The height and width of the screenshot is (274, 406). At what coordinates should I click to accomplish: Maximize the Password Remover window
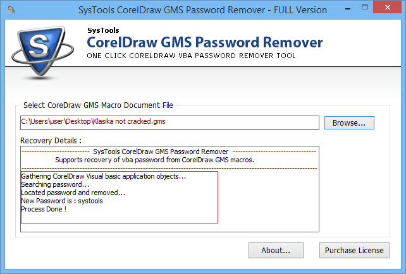(366, 9)
